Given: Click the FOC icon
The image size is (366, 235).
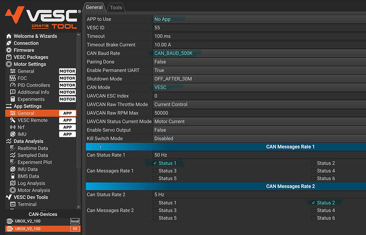Looking at the screenshot, I should pyautogui.click(x=13, y=78).
